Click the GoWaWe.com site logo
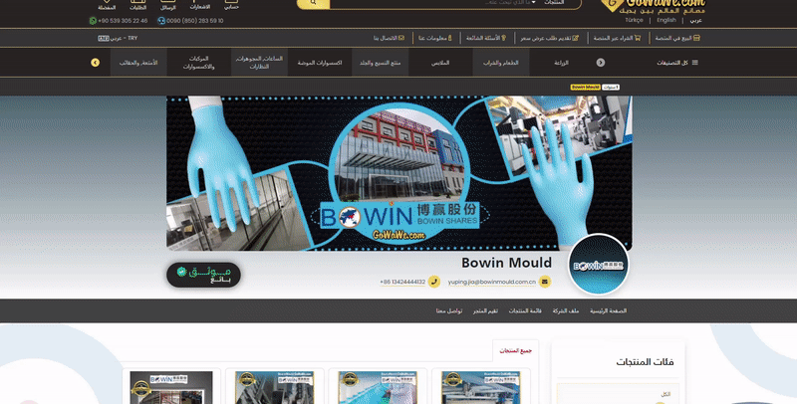 pyautogui.click(x=654, y=6)
